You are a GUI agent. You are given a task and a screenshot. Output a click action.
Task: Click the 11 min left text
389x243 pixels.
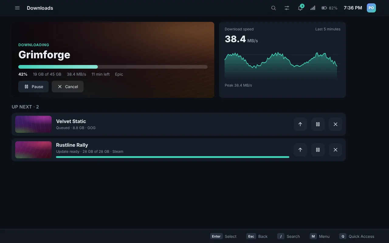[101, 74]
